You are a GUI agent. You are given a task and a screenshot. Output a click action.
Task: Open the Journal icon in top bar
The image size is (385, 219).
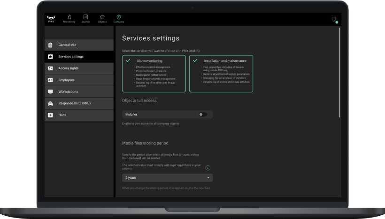point(85,17)
